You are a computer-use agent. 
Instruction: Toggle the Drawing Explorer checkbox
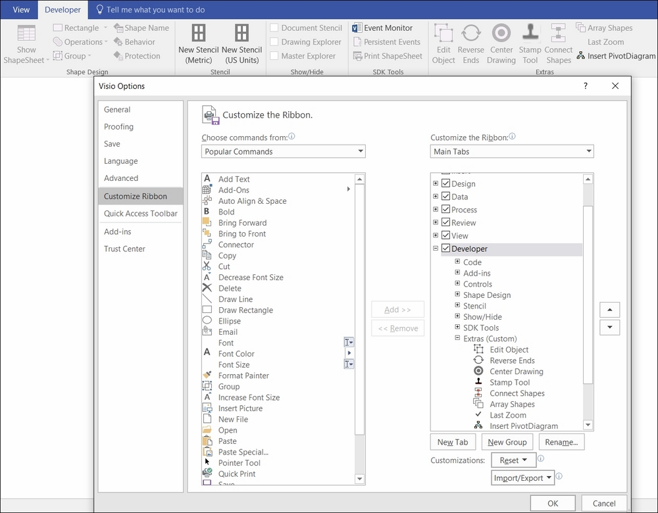[x=274, y=41]
